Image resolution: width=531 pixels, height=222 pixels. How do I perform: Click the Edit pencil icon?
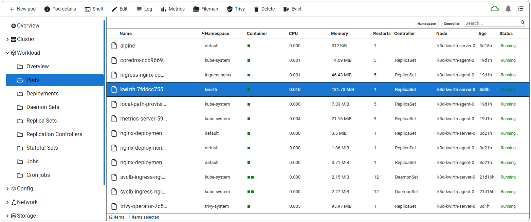(x=114, y=9)
